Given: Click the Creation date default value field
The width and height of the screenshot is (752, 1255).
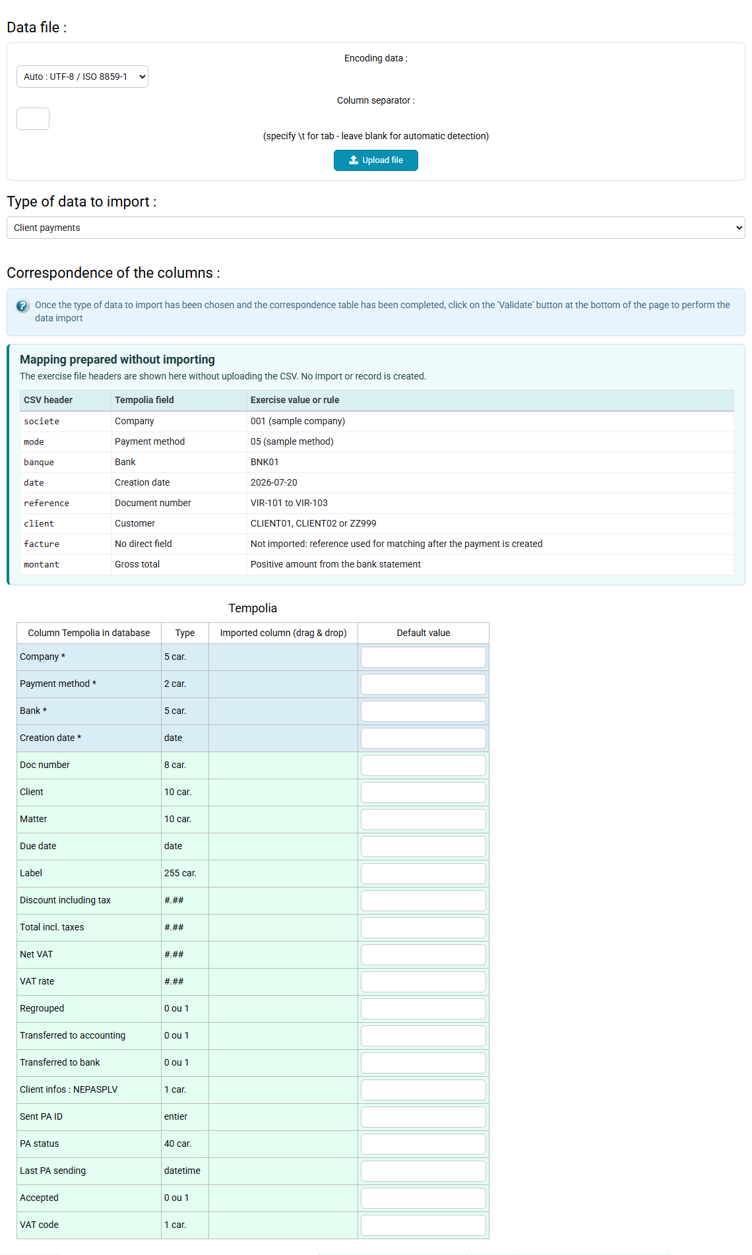Looking at the screenshot, I should pyautogui.click(x=423, y=738).
